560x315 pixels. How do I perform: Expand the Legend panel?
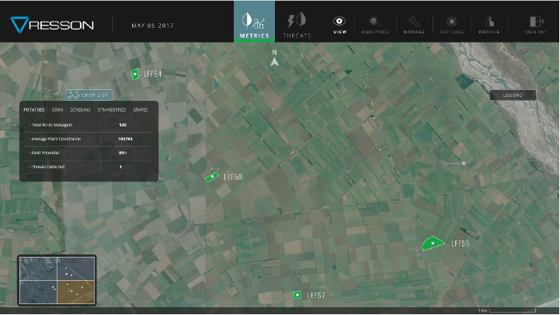(x=513, y=95)
